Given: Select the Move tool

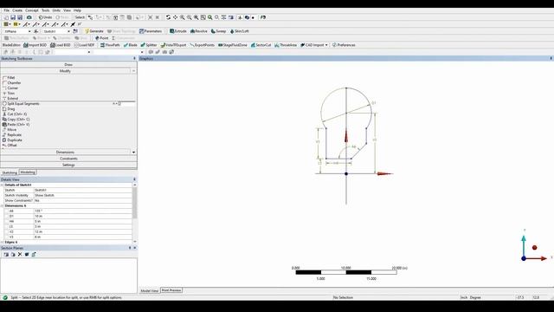Looking at the screenshot, I should pyautogui.click(x=10, y=129).
